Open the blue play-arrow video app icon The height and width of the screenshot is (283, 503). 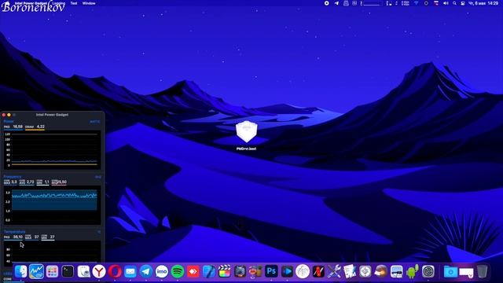[287, 272]
